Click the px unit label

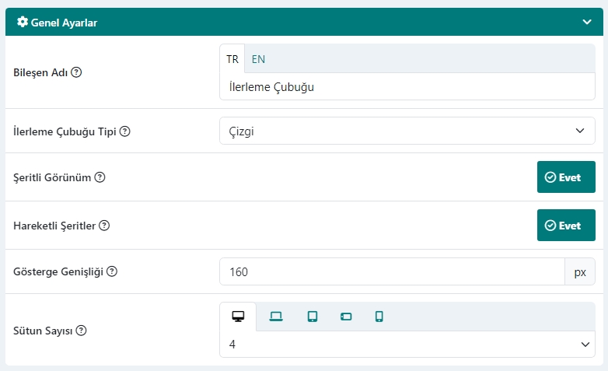point(580,272)
